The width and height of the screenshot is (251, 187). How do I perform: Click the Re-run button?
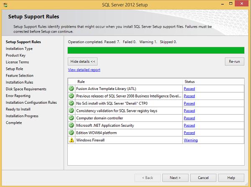point(235,61)
